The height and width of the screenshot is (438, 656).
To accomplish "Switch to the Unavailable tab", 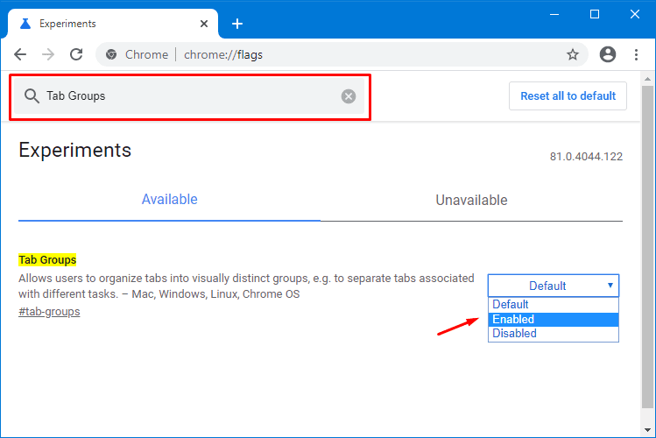I will coord(471,200).
